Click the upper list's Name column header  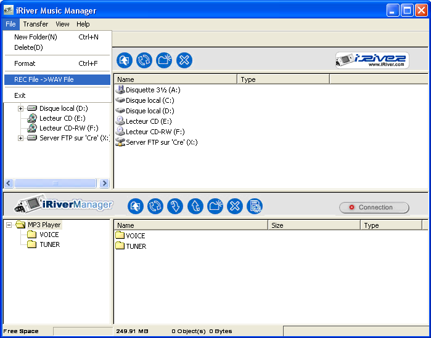click(x=175, y=79)
